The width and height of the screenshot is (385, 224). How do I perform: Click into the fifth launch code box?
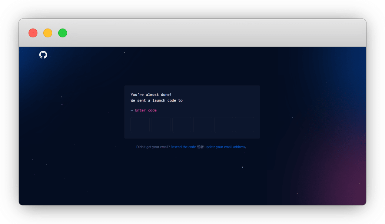(x=223, y=124)
